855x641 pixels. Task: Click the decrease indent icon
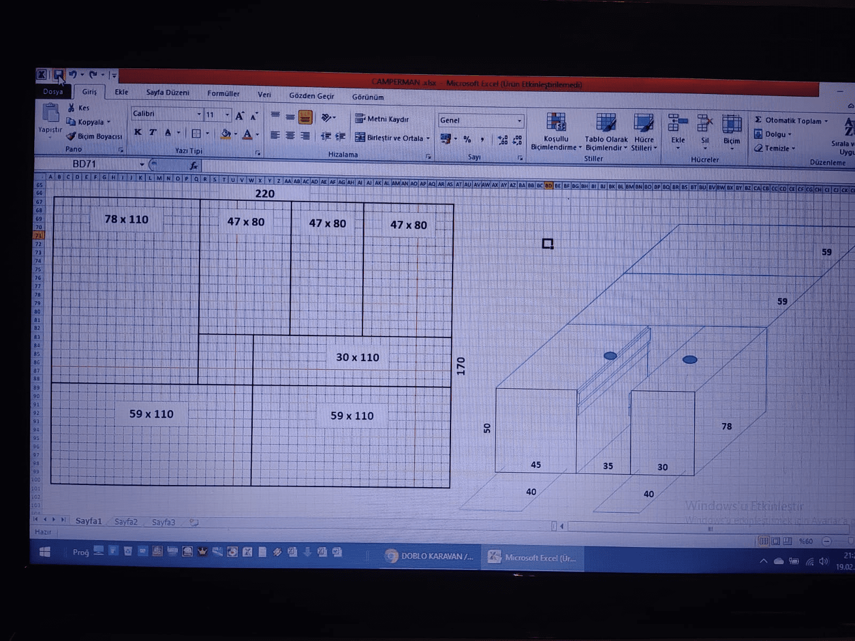click(x=325, y=137)
